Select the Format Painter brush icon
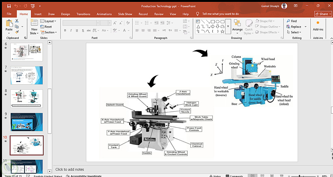The image size is (333, 177). (17, 32)
